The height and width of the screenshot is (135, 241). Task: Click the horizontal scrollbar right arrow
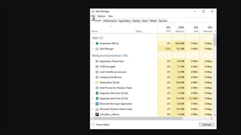(x=212, y=118)
